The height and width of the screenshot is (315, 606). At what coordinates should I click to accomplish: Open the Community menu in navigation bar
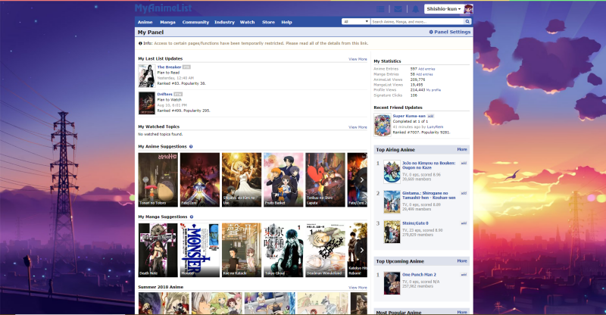click(195, 22)
